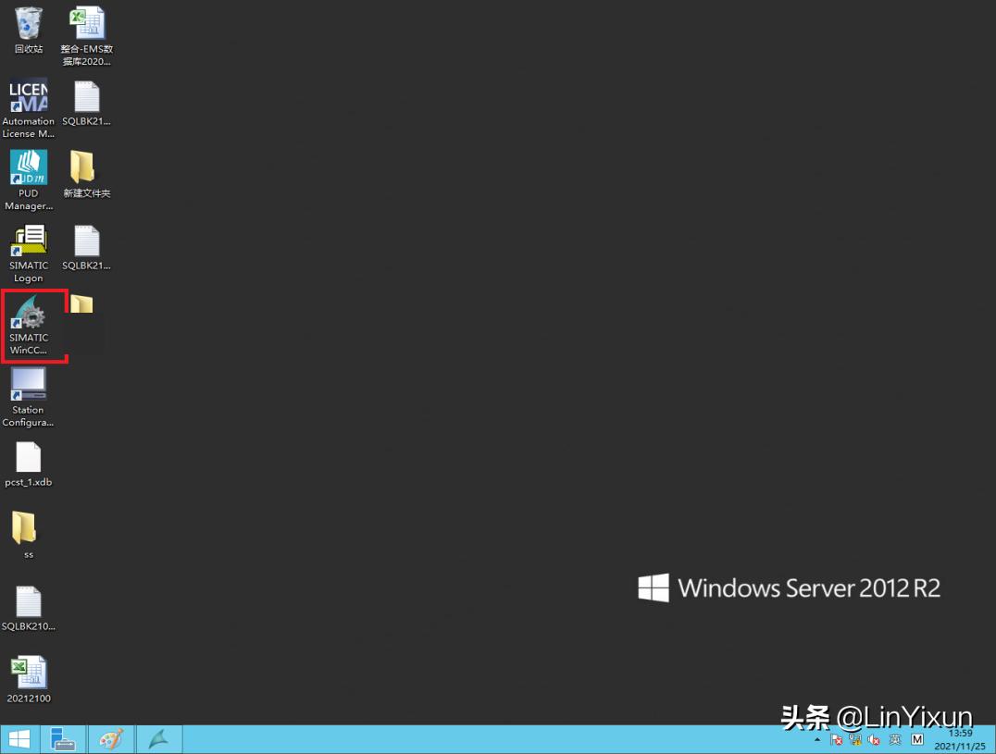Open the 20212100 Excel workbook

tap(29, 679)
